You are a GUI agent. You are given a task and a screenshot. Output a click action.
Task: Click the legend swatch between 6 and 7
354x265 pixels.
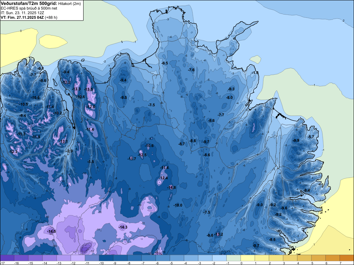pyautogui.click(x=332, y=258)
